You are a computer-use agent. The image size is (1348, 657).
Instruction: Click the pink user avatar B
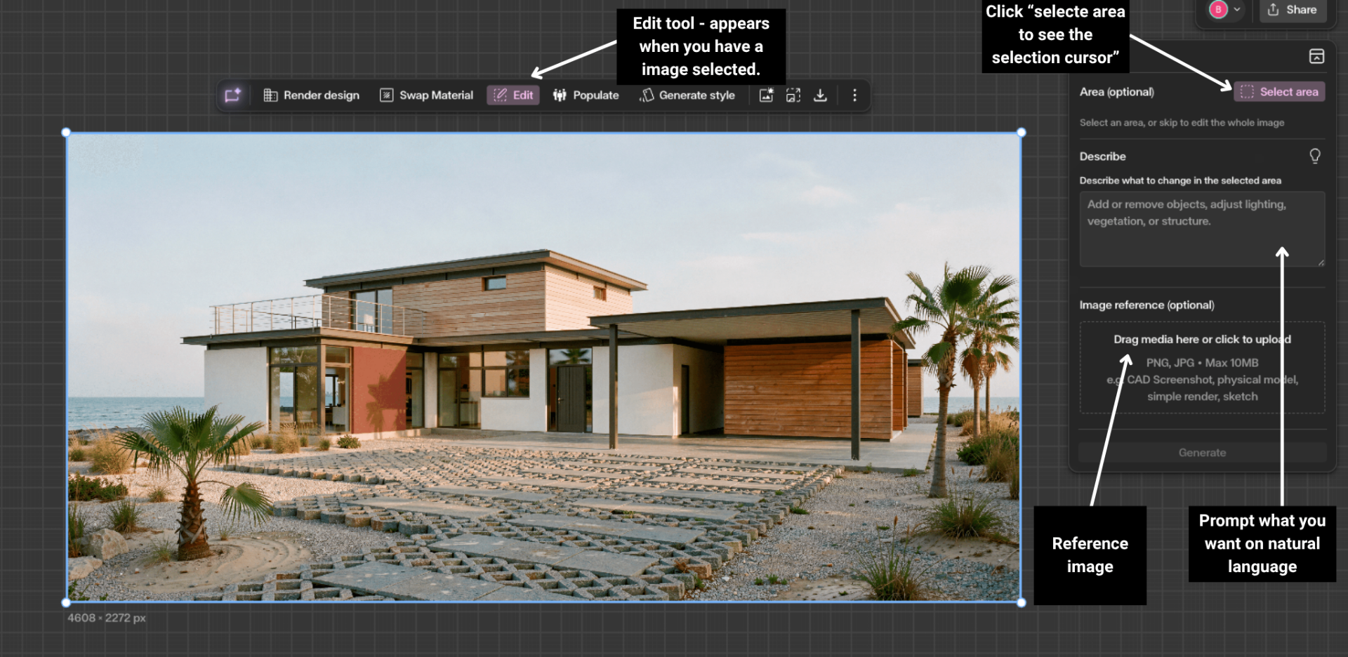[x=1218, y=10]
